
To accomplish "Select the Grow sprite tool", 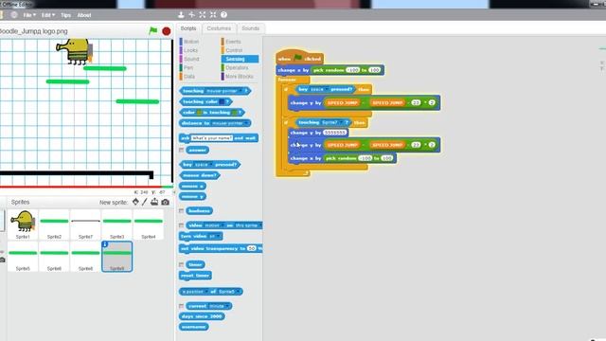I will (x=203, y=15).
